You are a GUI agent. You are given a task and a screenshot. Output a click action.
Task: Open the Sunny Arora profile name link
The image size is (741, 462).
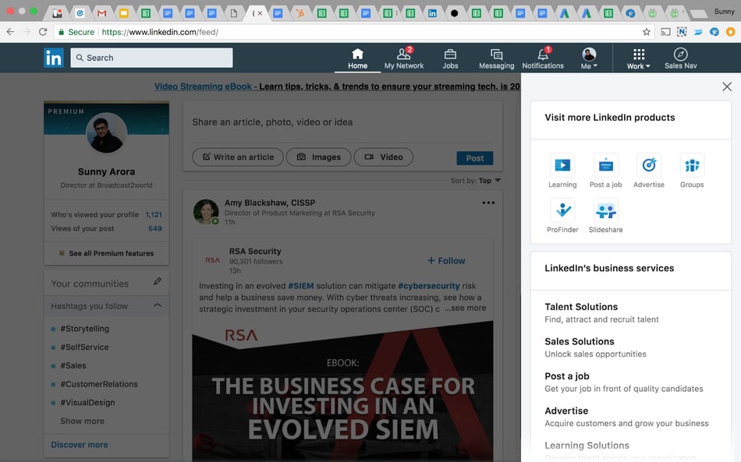coord(106,171)
